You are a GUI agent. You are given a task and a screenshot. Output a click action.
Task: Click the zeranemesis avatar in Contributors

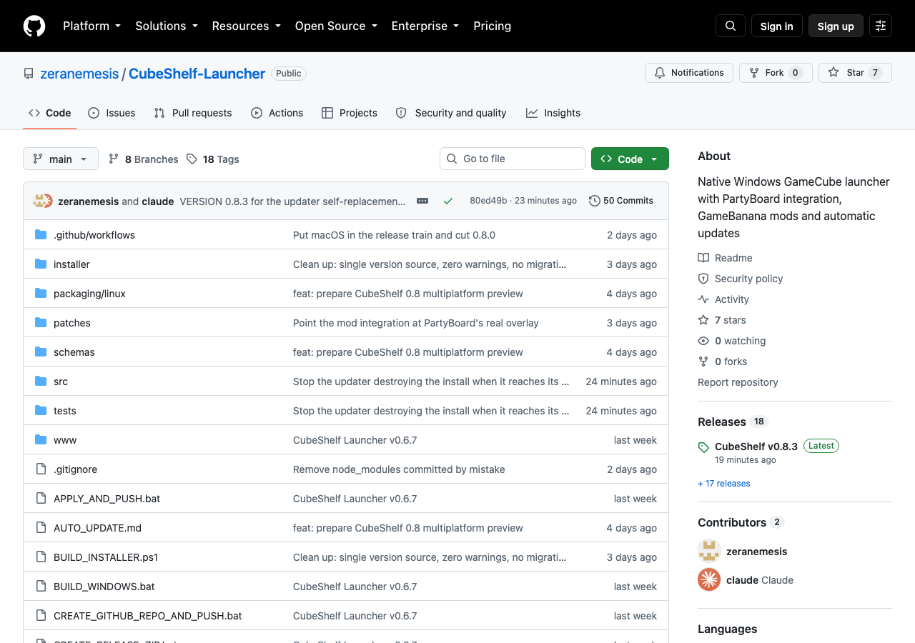(x=709, y=551)
